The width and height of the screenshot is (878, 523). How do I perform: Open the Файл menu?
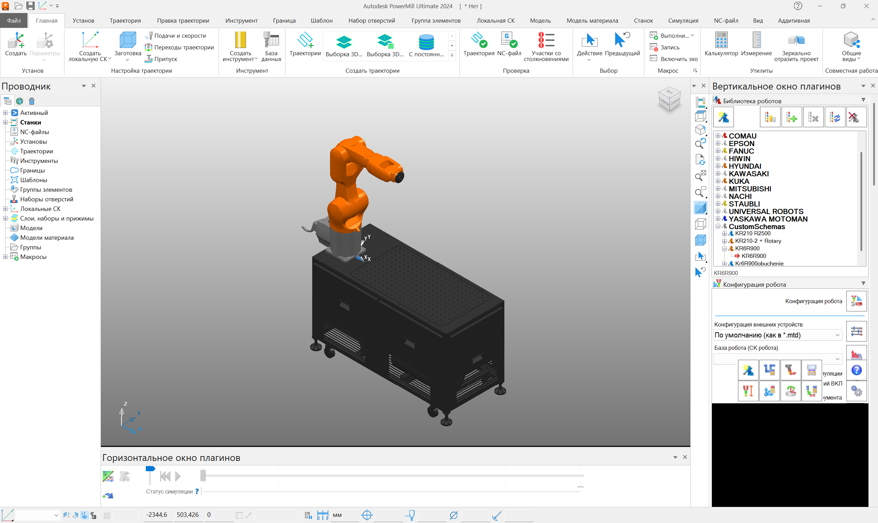14,21
